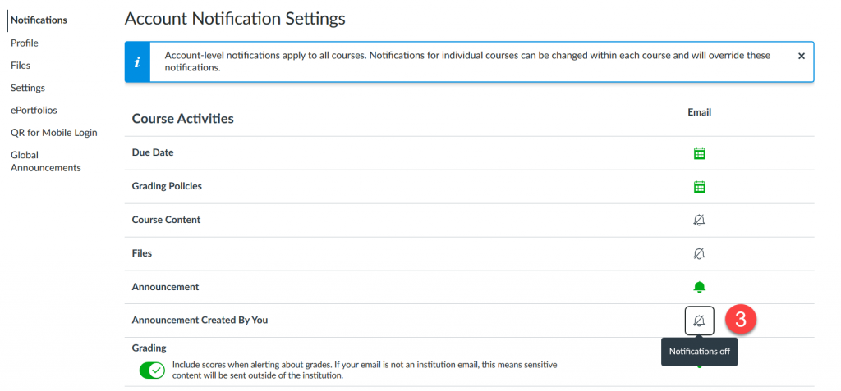Open the Notifications sidebar item
841x391 pixels.
[39, 20]
